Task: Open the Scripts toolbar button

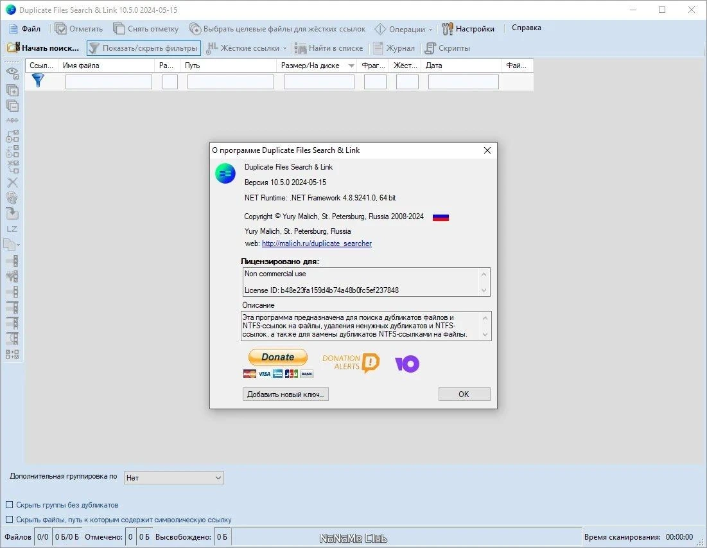Action: (x=448, y=48)
